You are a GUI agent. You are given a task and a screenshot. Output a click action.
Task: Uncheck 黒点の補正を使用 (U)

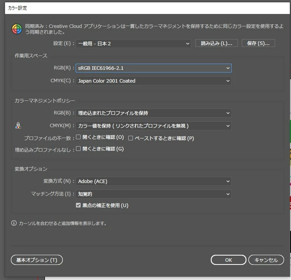point(78,205)
